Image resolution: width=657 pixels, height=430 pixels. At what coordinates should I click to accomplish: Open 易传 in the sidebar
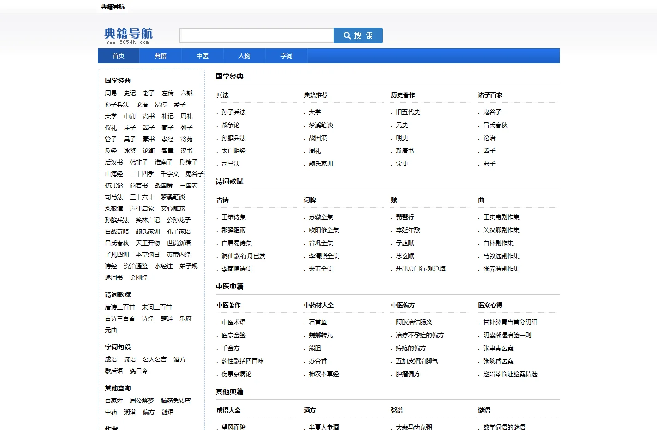pyautogui.click(x=161, y=105)
